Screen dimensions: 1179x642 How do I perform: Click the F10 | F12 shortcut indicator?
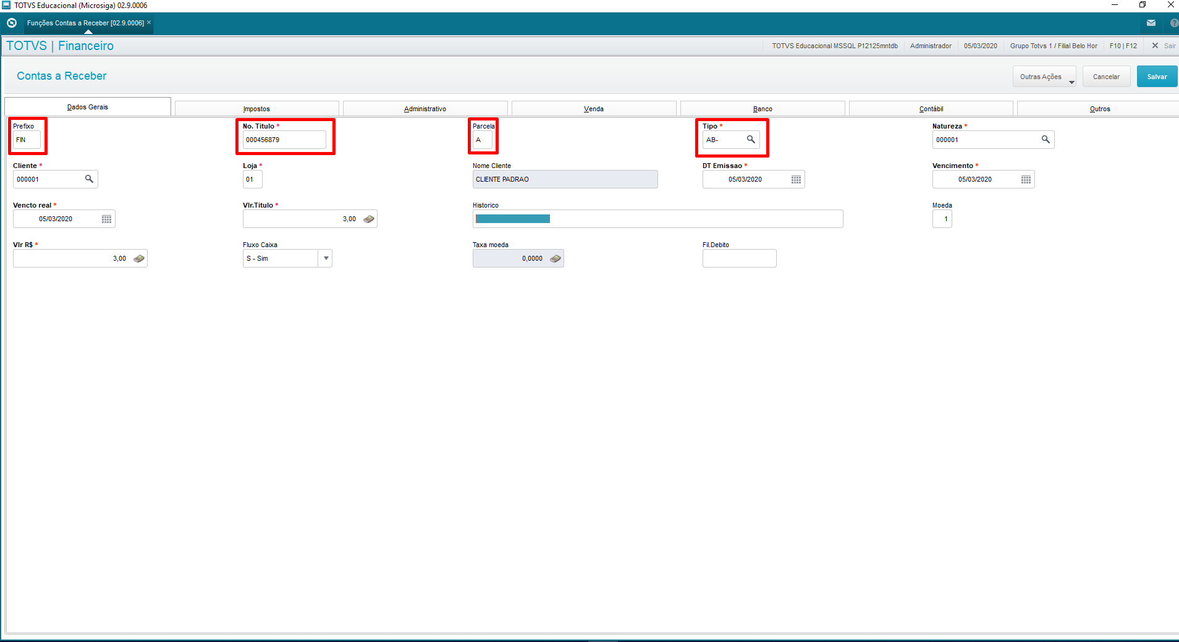(x=1123, y=46)
